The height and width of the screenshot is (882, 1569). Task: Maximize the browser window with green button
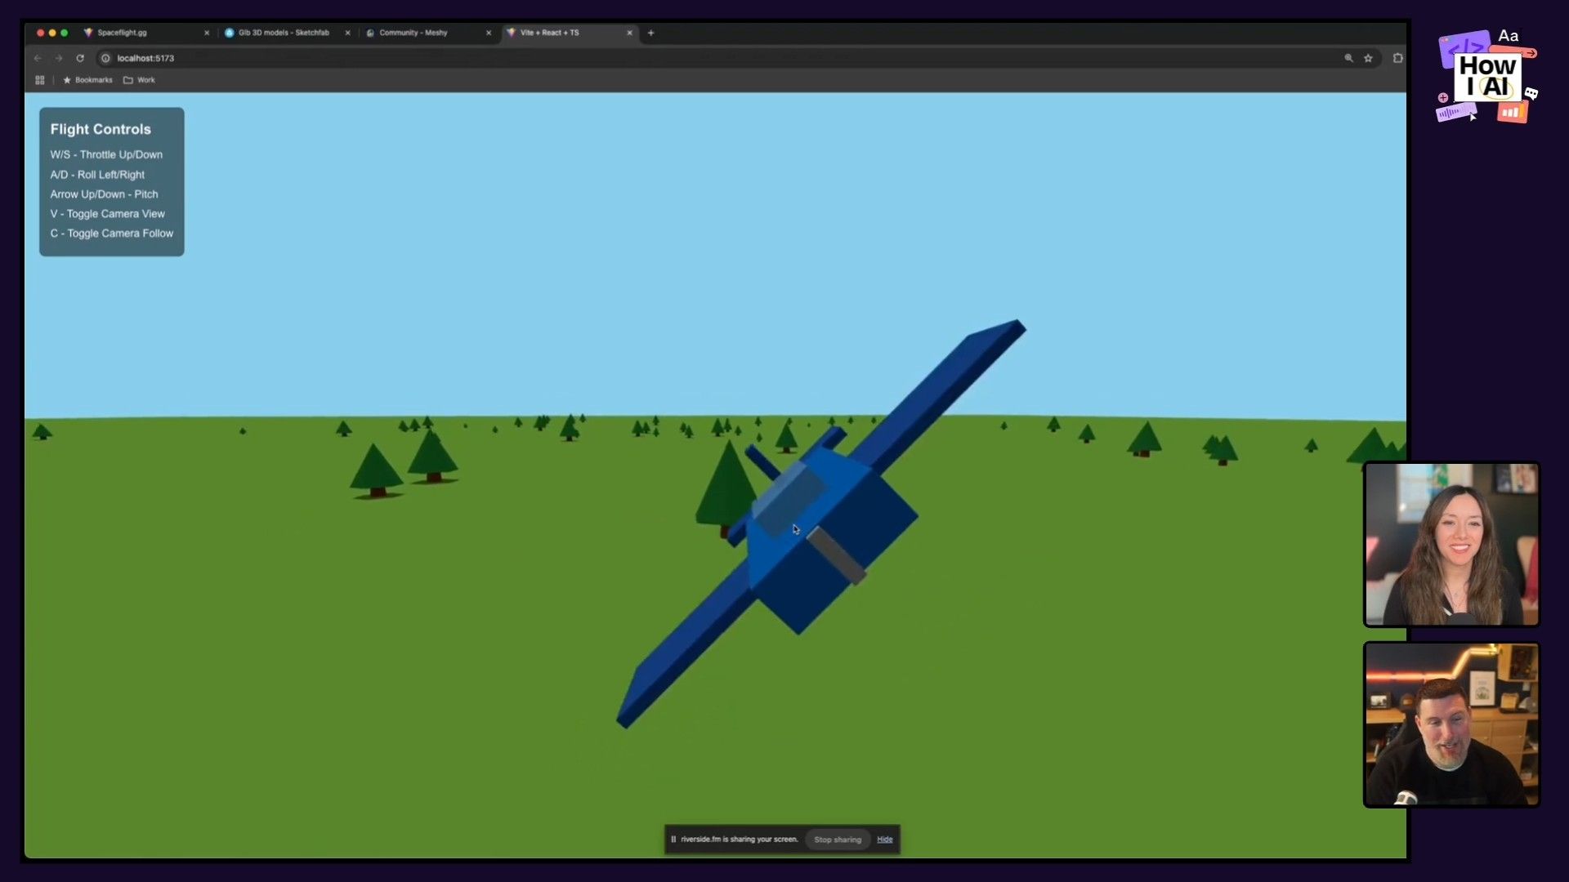tap(65, 33)
